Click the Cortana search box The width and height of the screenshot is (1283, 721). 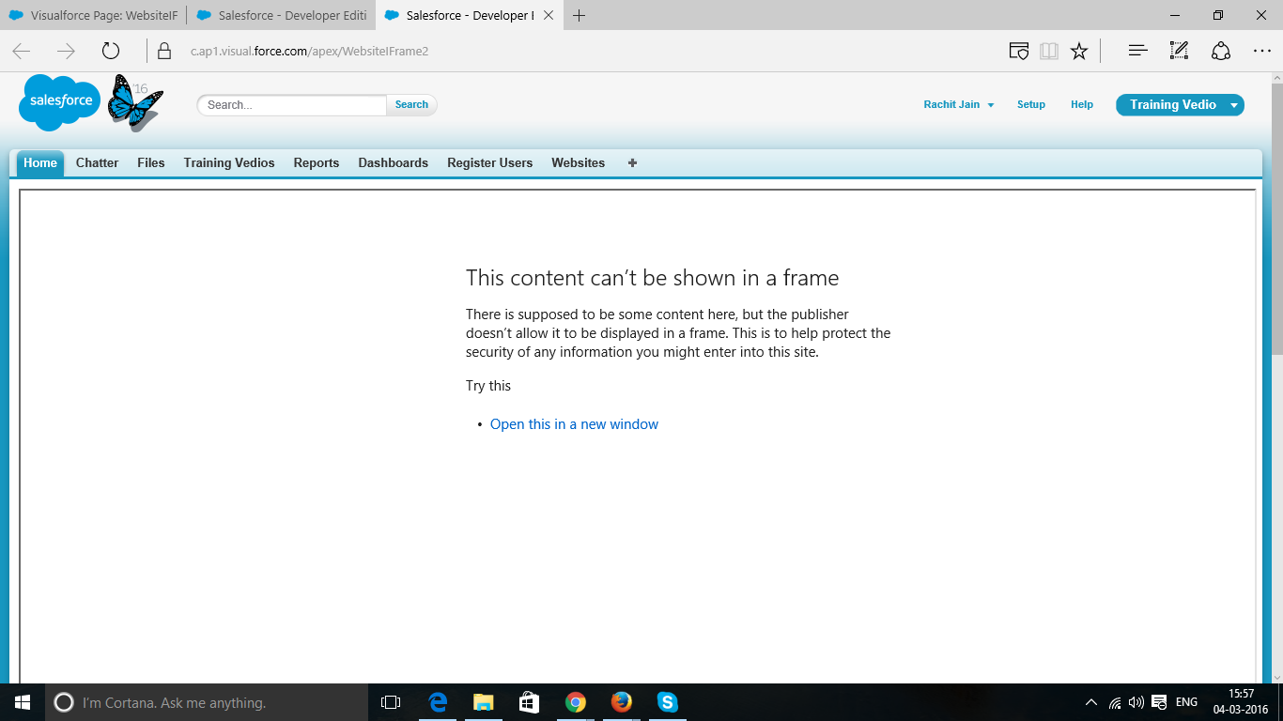pos(188,702)
